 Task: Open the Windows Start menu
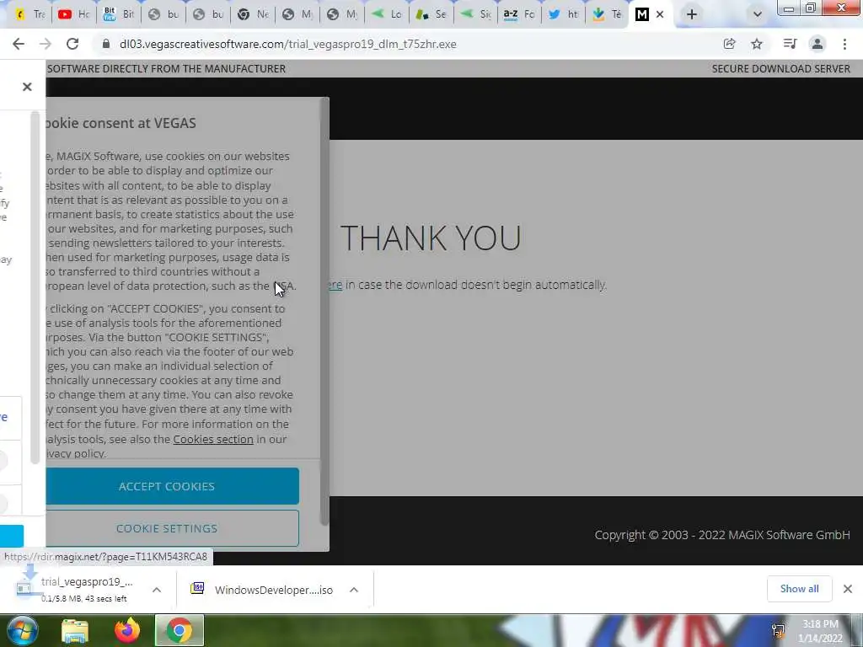tap(22, 631)
